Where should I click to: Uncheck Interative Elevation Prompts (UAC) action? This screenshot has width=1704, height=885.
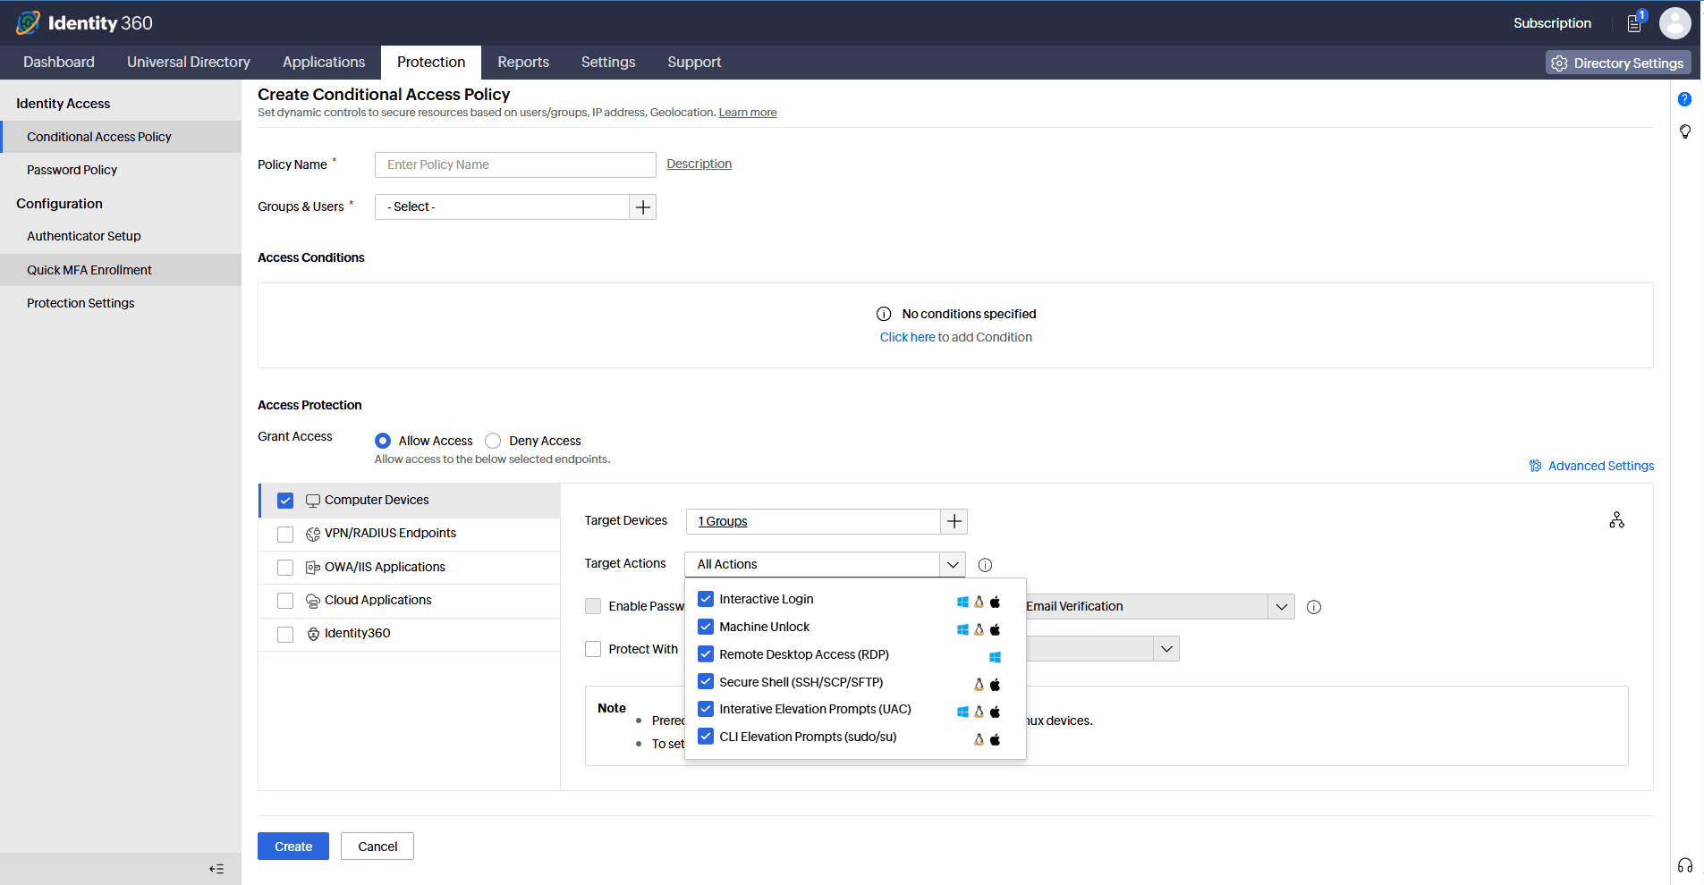(x=706, y=709)
